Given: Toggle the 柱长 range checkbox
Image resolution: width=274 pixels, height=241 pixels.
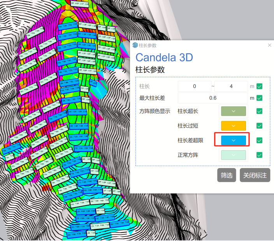Looking at the screenshot, I should coord(259,87).
